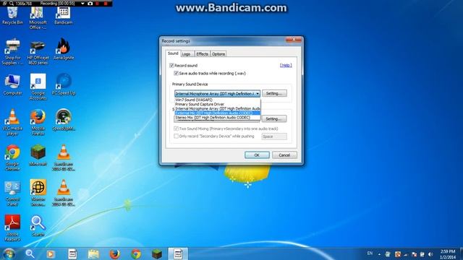Click Setting button for Primary Sound Device

tap(274, 93)
